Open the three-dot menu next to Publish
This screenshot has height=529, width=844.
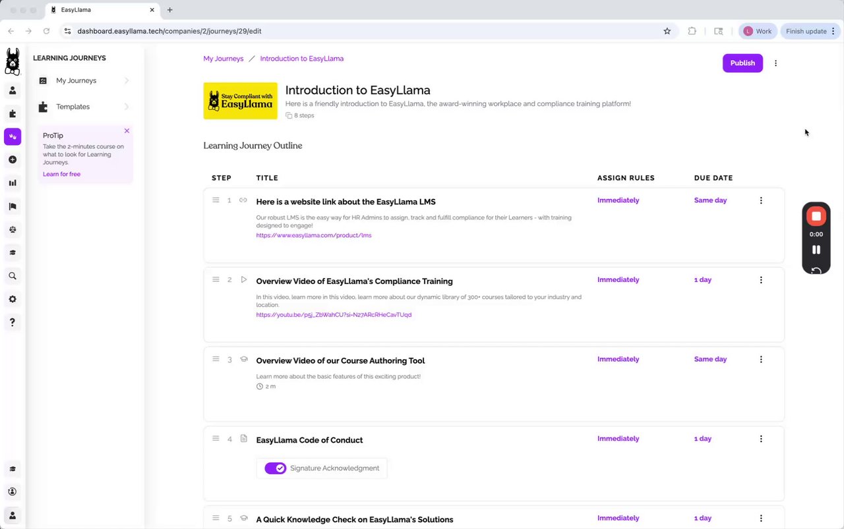(775, 63)
